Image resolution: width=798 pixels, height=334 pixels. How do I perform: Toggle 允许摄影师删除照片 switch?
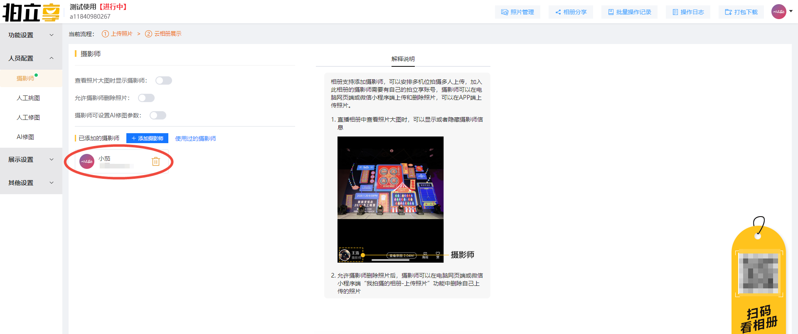tap(146, 98)
